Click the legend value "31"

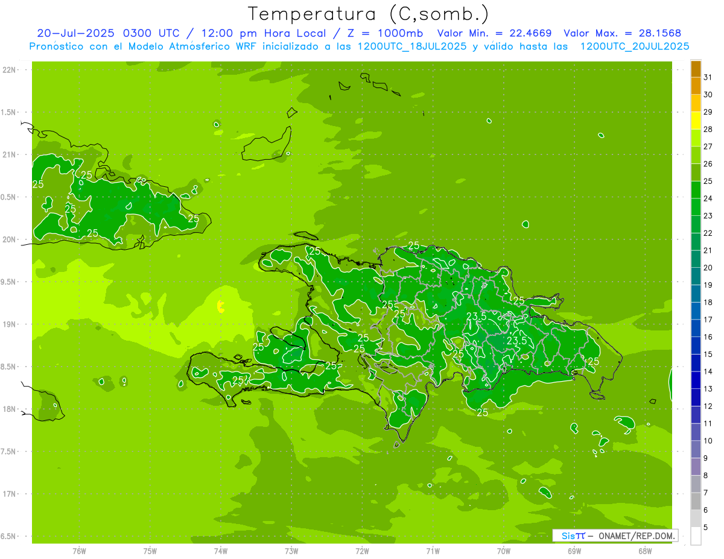(x=708, y=77)
